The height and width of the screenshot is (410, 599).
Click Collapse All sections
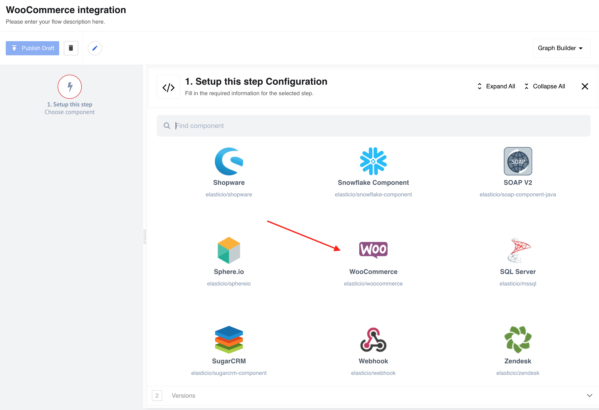click(544, 86)
